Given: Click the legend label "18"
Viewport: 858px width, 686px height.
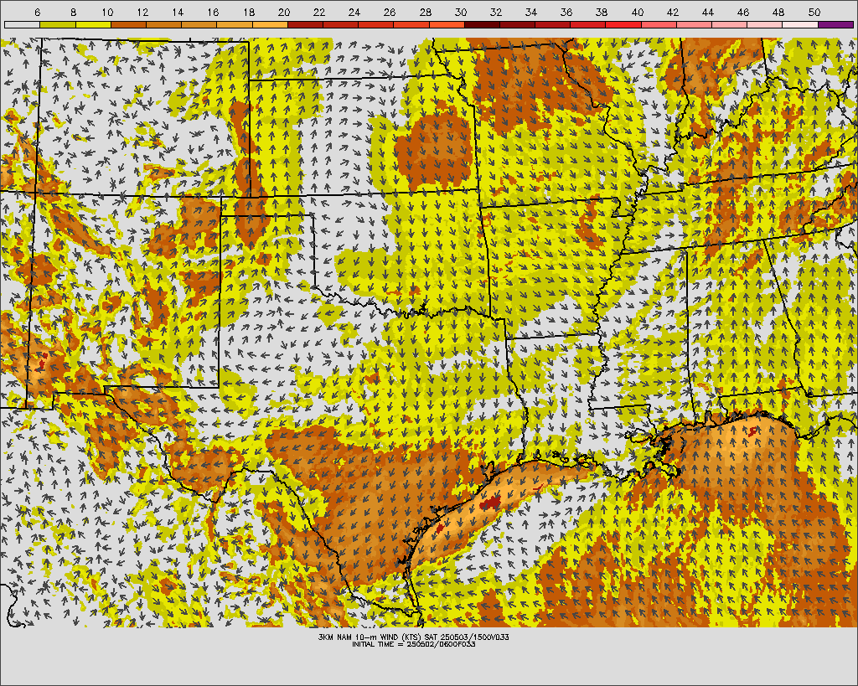Looking at the screenshot, I should (248, 12).
